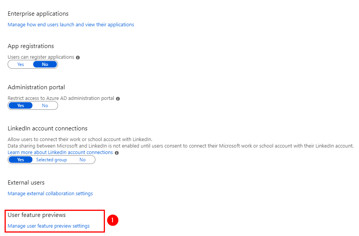359x236 pixels.
Task: Click the red numbered callout badge
Action: tap(113, 220)
